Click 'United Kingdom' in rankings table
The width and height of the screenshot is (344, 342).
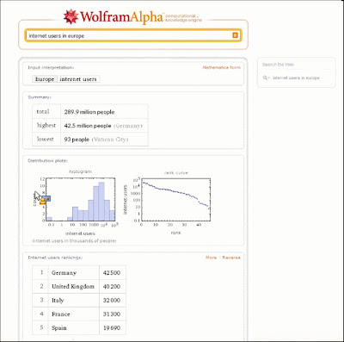point(73,287)
